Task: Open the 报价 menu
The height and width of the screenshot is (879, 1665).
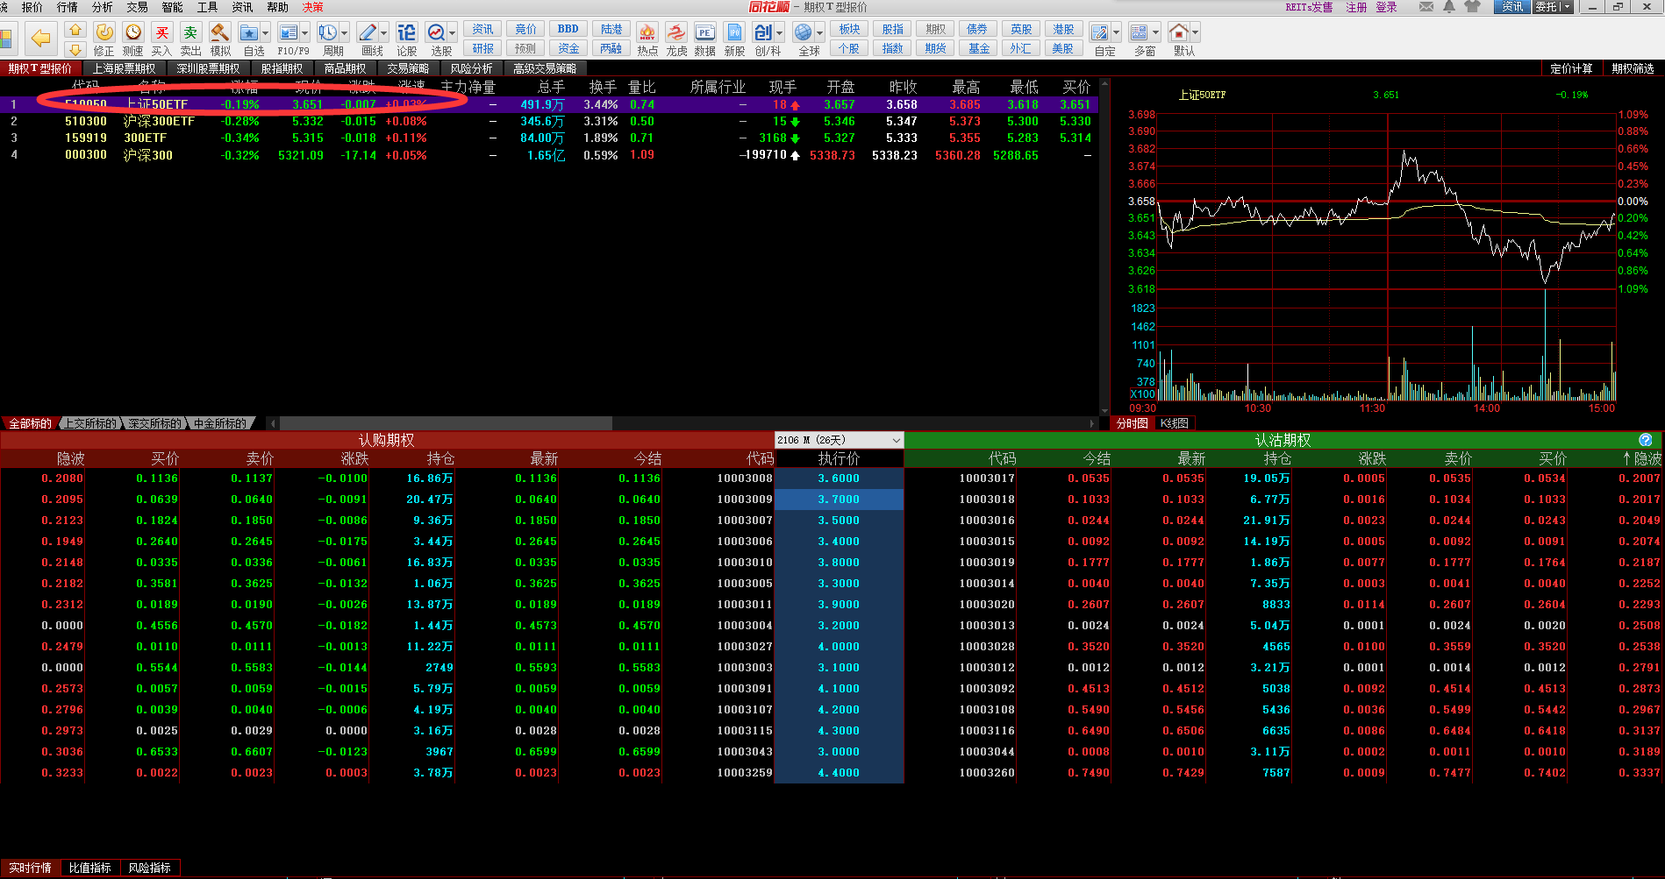Action: point(32,7)
